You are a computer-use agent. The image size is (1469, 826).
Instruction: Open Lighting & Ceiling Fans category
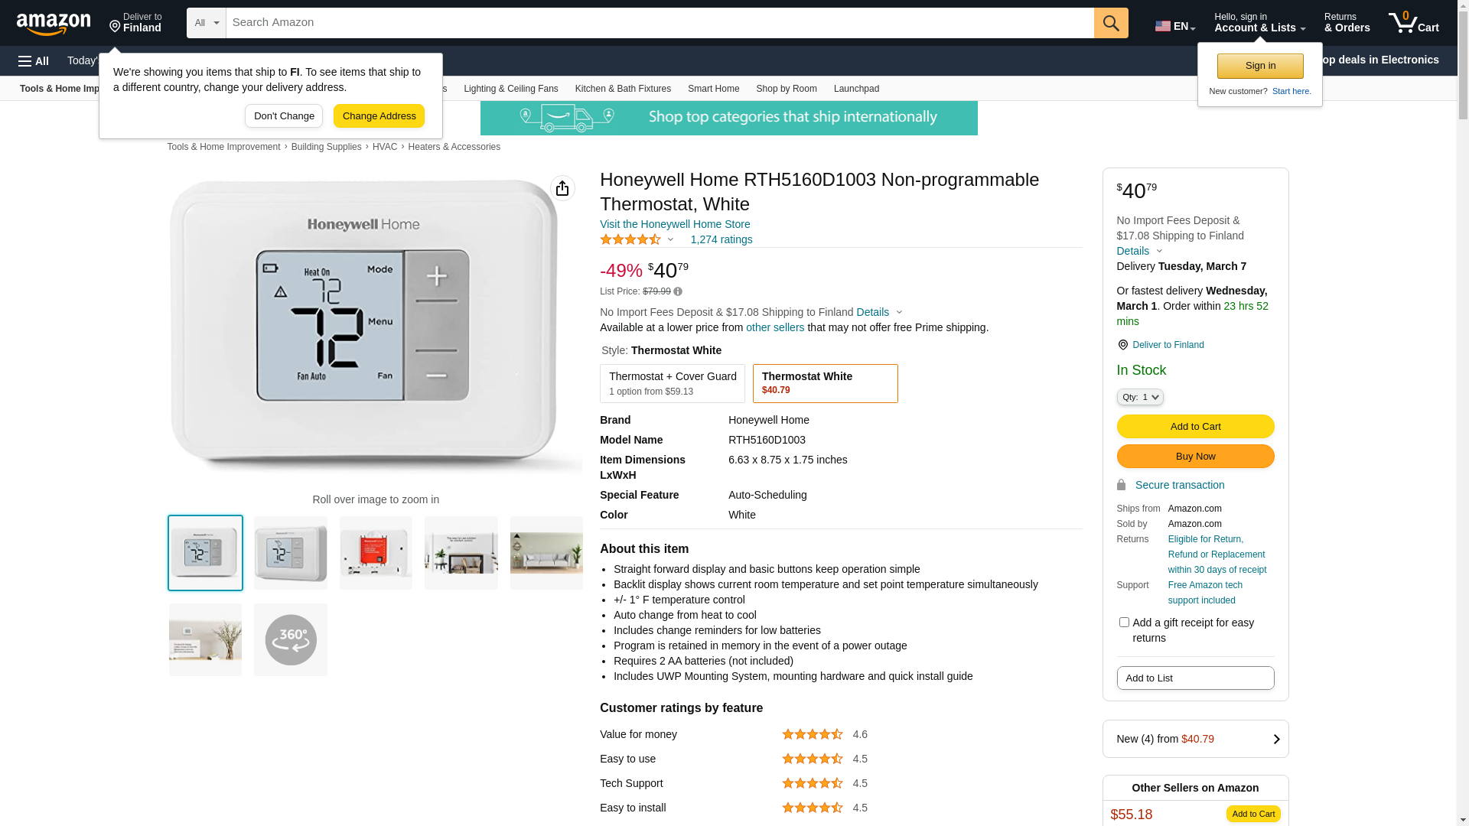[510, 89]
